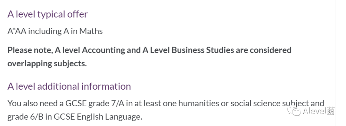Screen dimensions: 346x126
Task: Click the 'A*AA' grade text
Action: pos(17,31)
